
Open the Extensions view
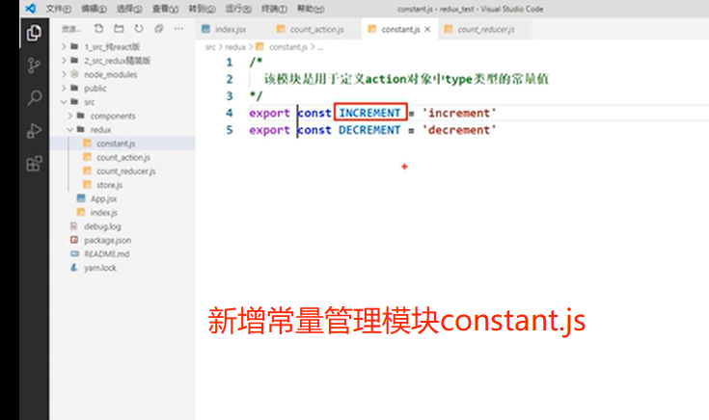coord(34,163)
